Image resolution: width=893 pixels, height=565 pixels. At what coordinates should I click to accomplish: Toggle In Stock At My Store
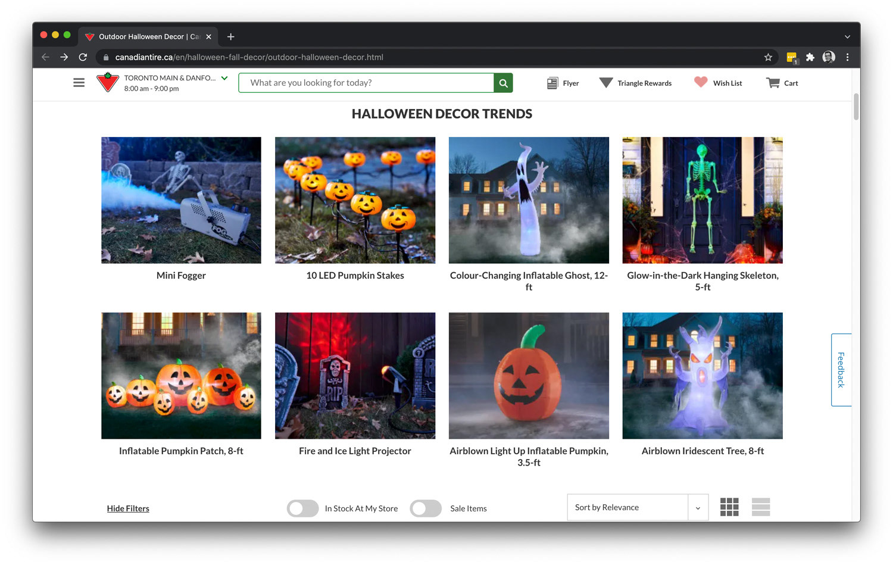coord(303,508)
